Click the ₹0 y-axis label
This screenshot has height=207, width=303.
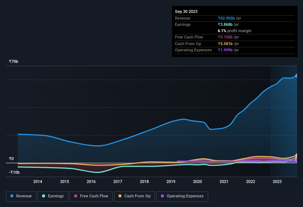coord(11,159)
